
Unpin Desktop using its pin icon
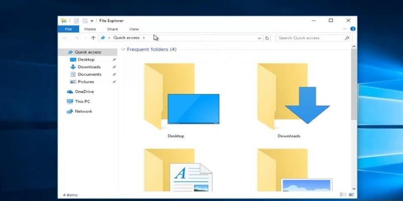114,59
